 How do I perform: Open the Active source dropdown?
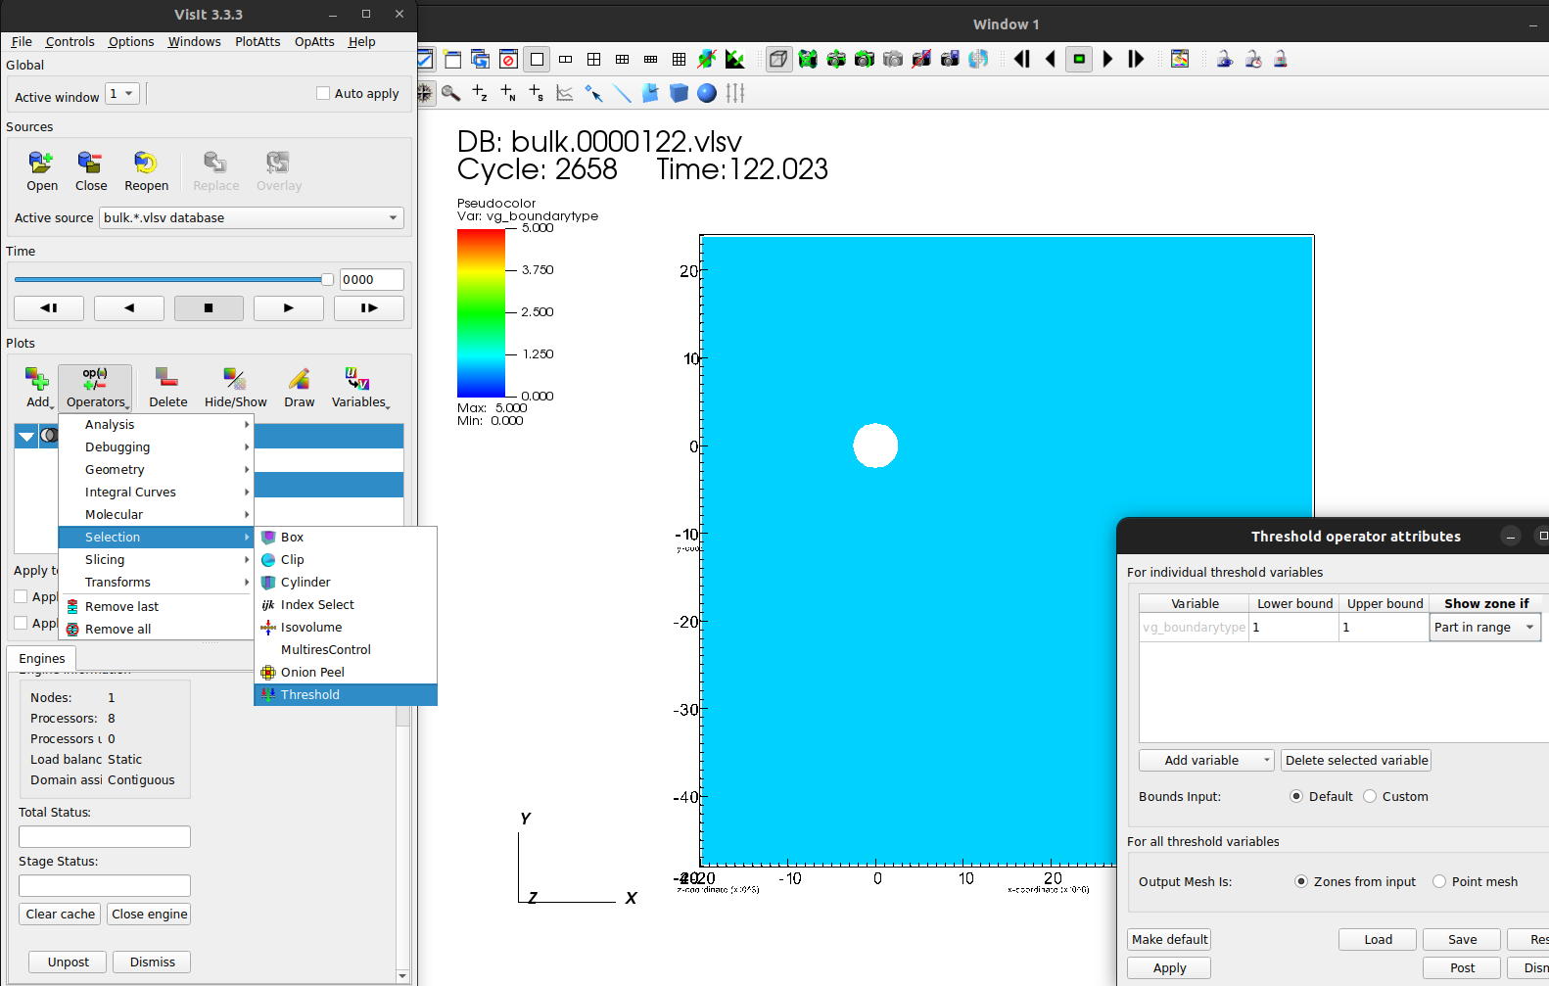pyautogui.click(x=252, y=218)
